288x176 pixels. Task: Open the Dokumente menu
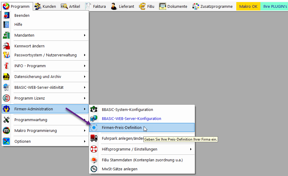pyautogui.click(x=173, y=6)
